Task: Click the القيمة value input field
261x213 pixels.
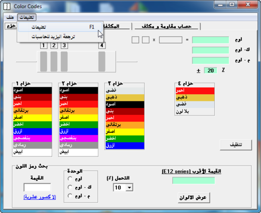Action: click(38, 187)
